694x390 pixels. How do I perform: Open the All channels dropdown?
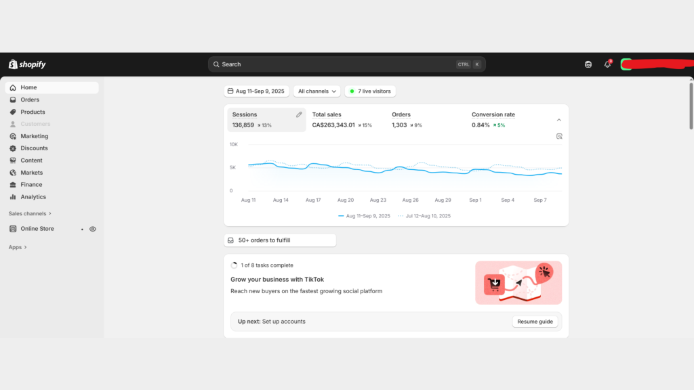coord(317,91)
